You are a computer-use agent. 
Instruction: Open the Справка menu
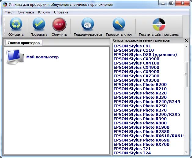[61, 12]
